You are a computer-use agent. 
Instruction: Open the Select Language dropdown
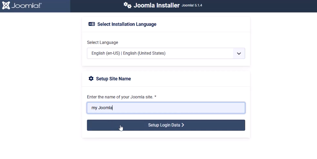166,53
